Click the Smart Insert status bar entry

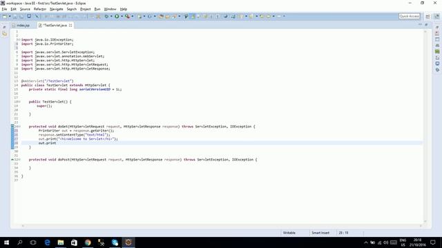tap(320, 233)
